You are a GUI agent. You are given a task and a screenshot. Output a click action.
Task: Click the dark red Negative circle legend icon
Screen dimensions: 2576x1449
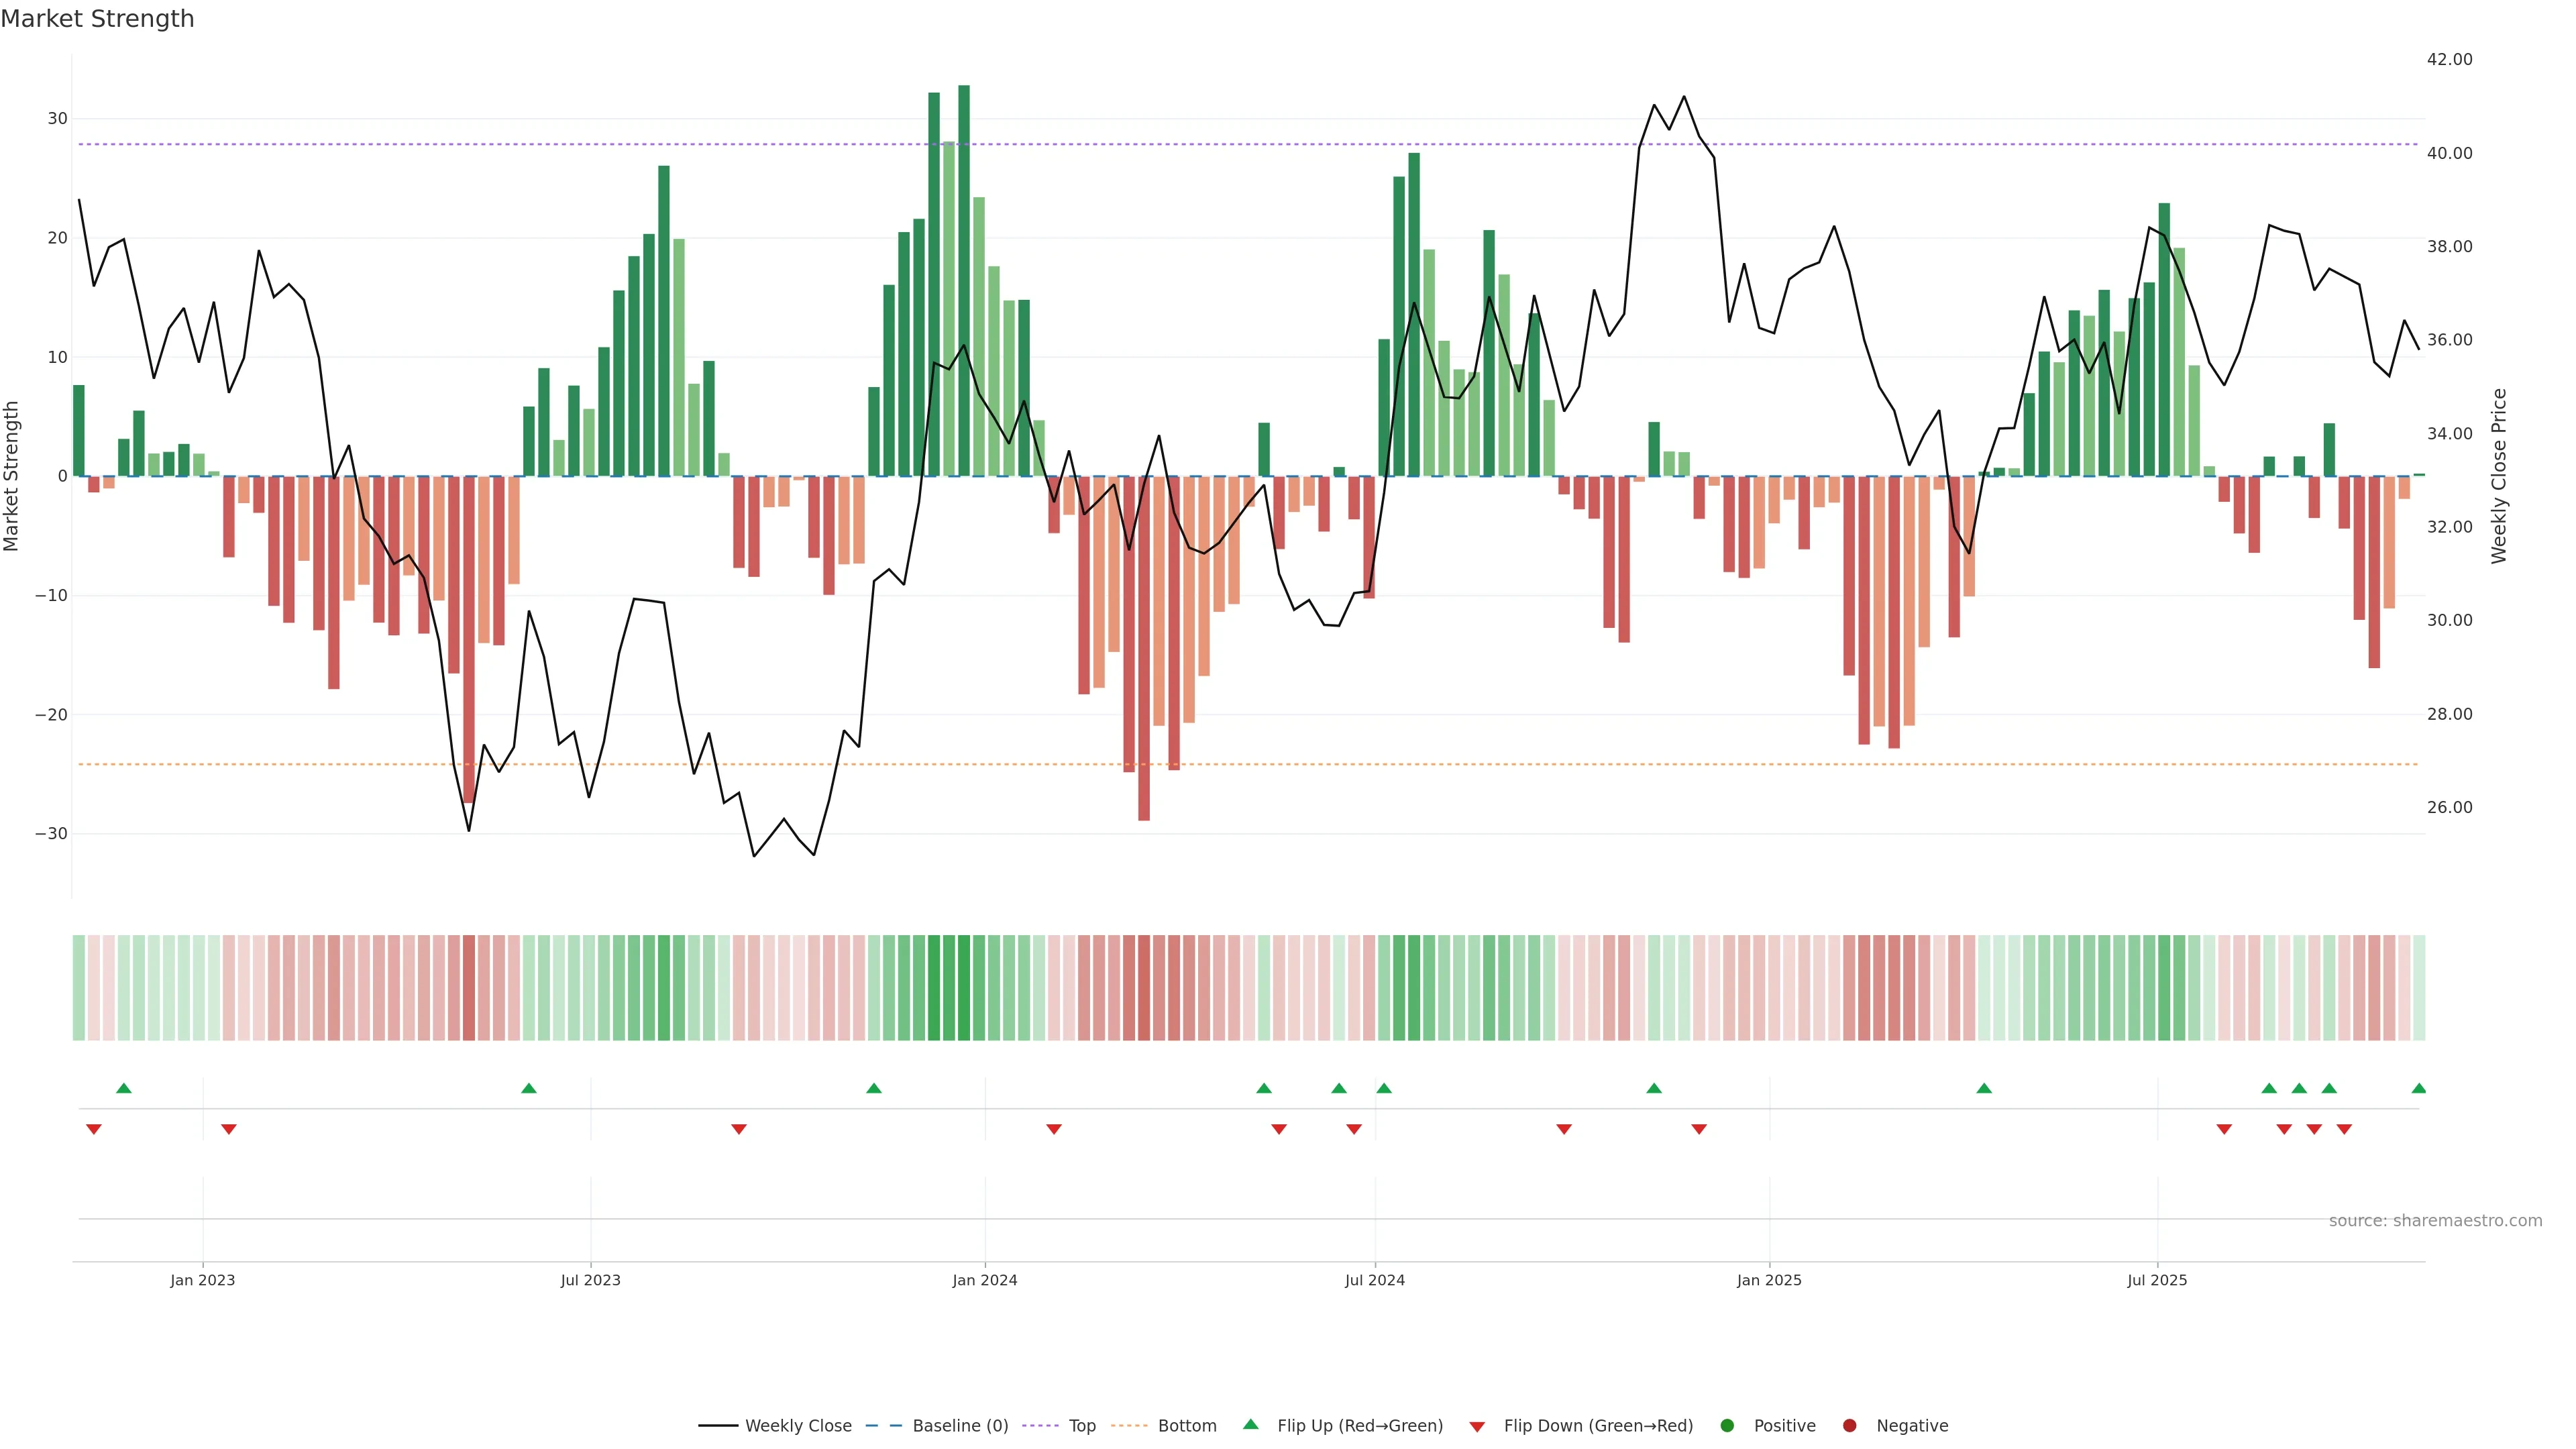click(1849, 1426)
